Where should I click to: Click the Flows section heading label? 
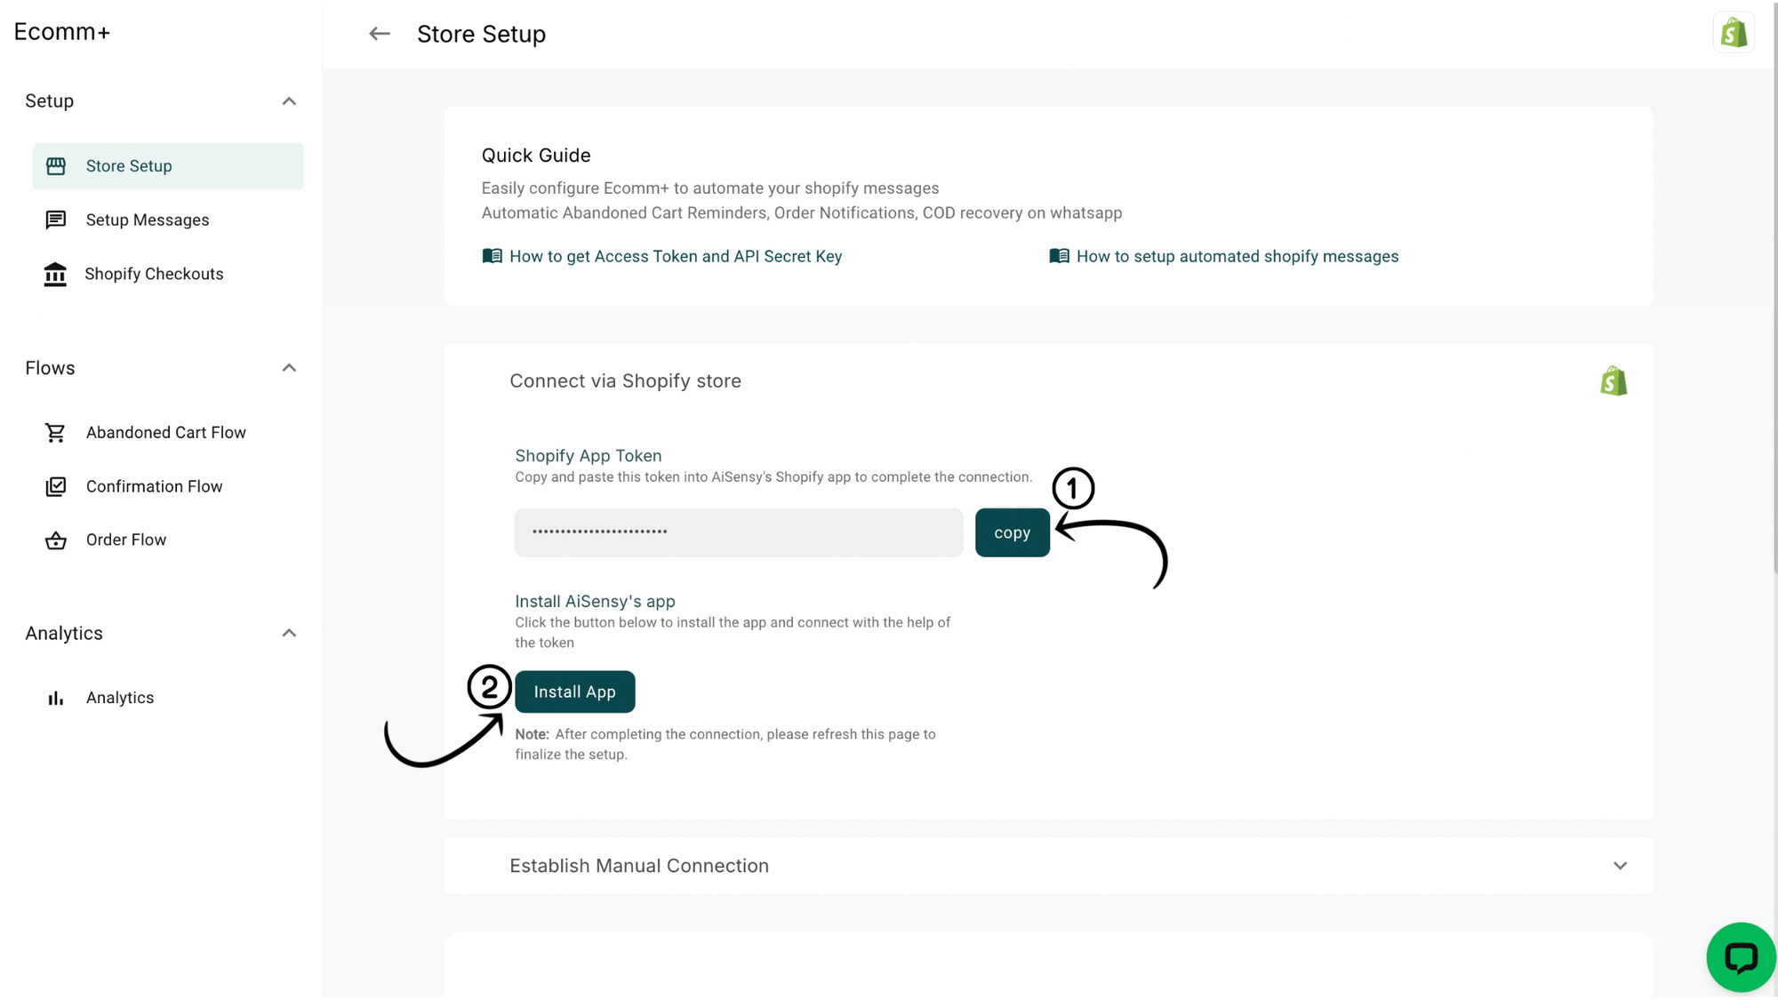coord(50,368)
